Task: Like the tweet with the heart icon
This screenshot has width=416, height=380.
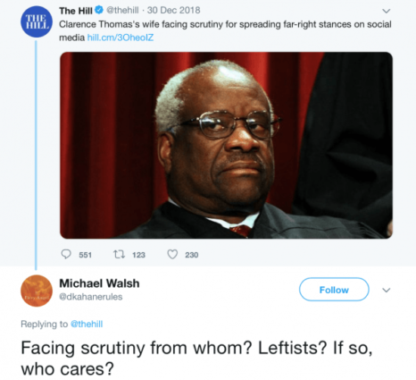Action: pyautogui.click(x=172, y=254)
